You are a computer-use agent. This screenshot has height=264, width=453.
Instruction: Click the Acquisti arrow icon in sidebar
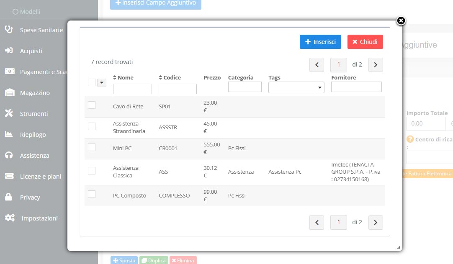click(x=9, y=51)
